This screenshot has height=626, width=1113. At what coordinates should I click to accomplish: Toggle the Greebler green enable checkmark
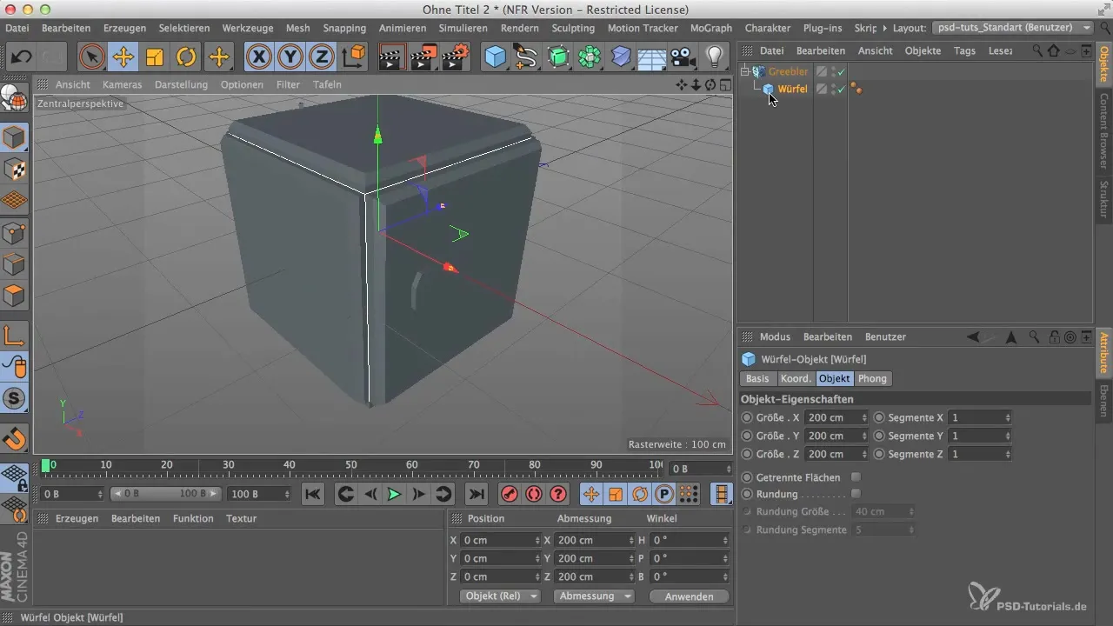pos(842,71)
